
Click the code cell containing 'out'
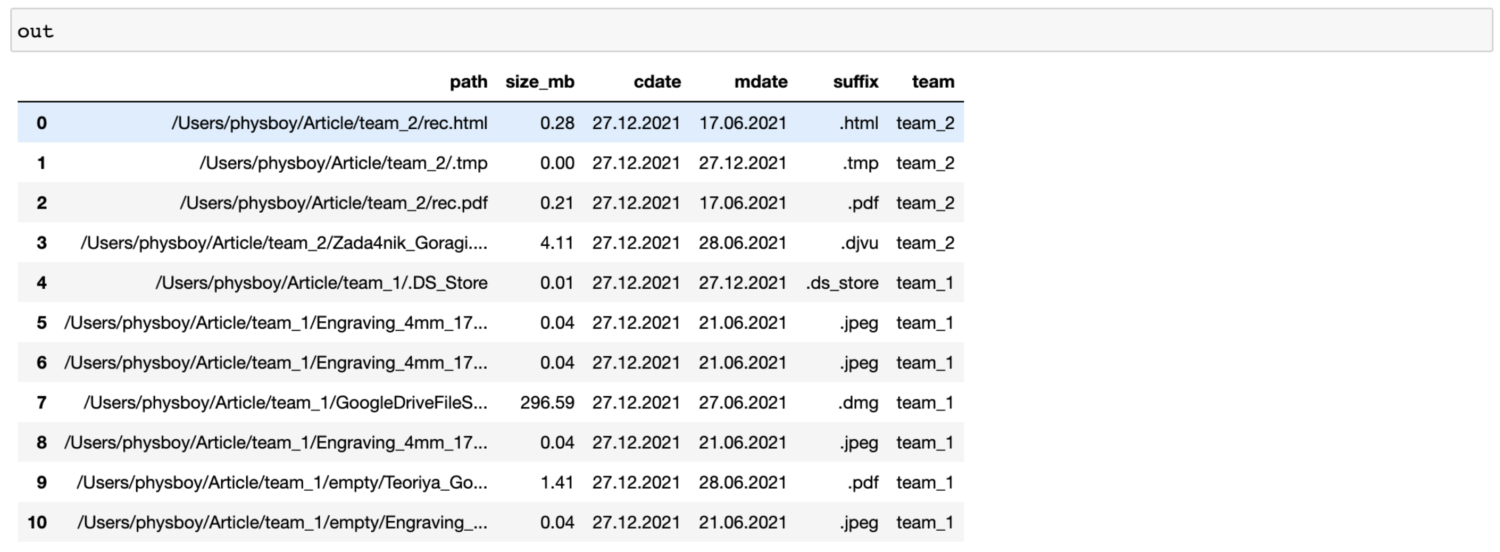(751, 30)
